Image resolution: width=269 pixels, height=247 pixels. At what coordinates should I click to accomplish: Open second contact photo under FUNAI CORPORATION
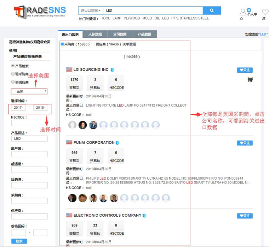(83, 198)
